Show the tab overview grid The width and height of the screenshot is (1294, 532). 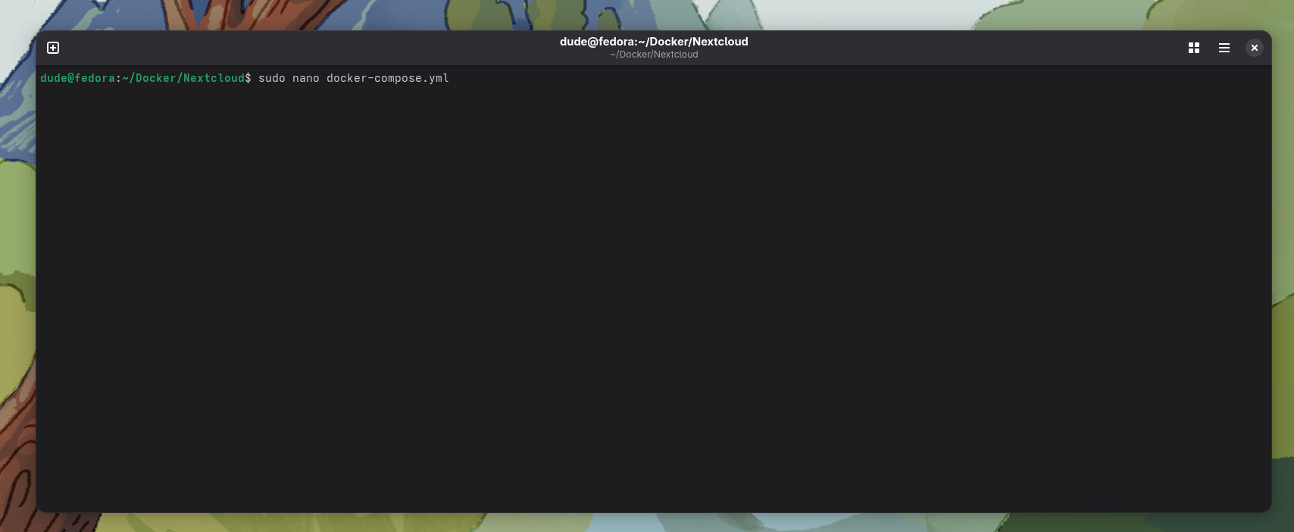point(1194,48)
